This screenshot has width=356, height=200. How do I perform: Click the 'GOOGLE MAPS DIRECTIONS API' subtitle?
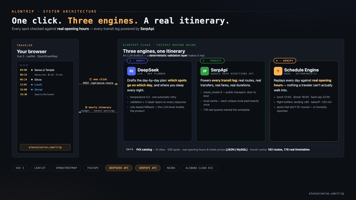[232, 74]
